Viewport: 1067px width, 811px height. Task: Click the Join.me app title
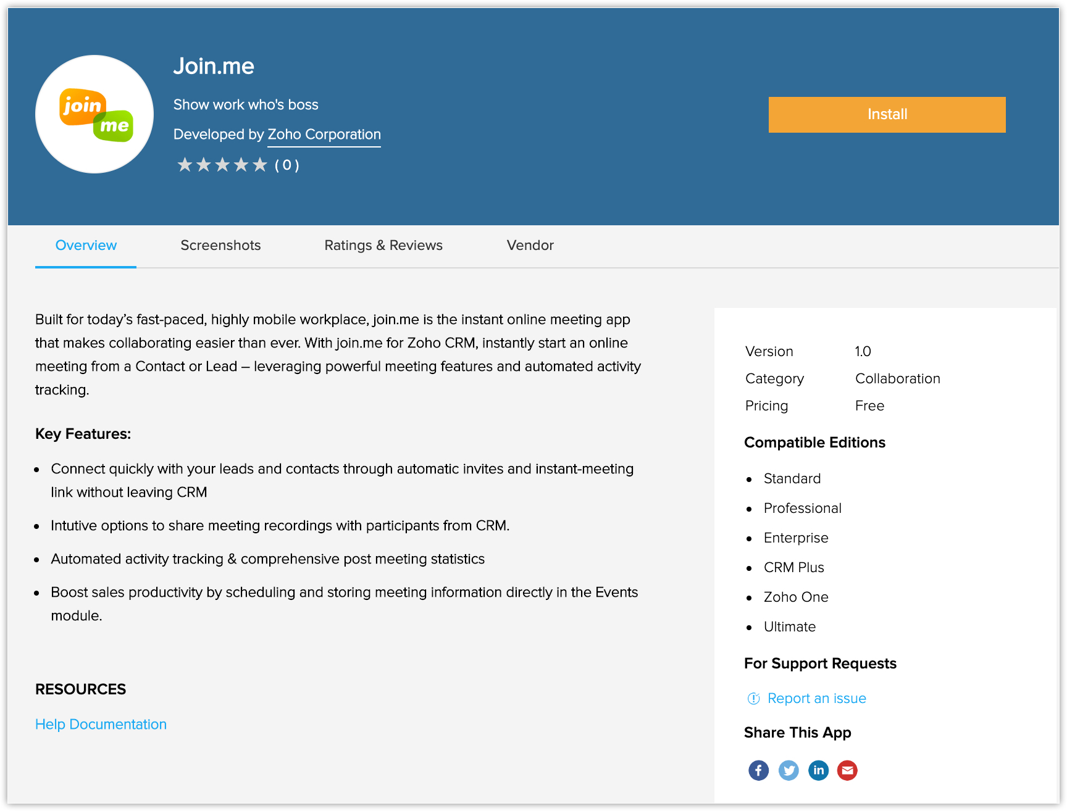click(214, 66)
